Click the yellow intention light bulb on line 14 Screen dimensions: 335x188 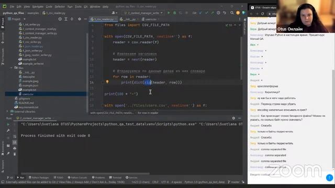point(107,82)
